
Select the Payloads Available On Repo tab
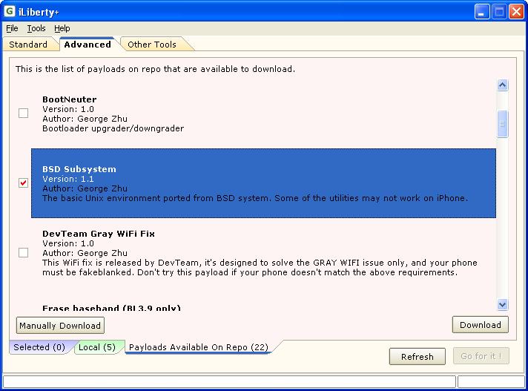click(199, 347)
